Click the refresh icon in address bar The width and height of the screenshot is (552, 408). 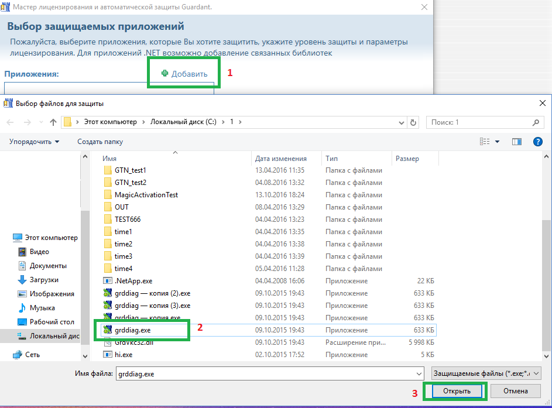tap(414, 122)
